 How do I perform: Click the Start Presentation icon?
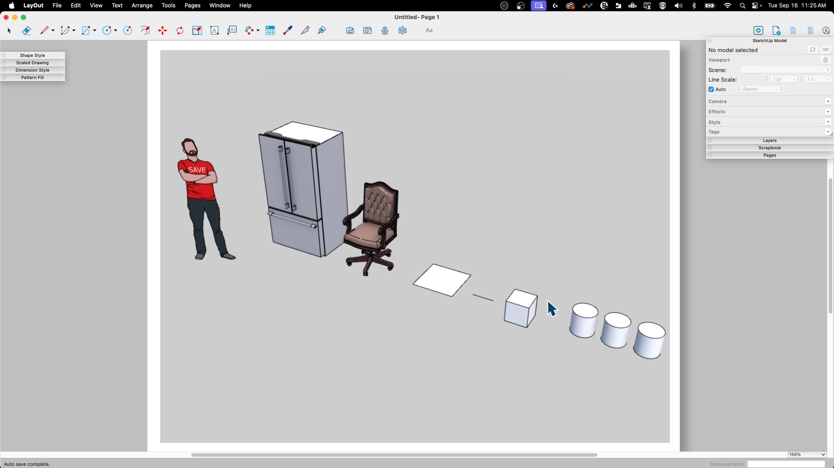(758, 31)
